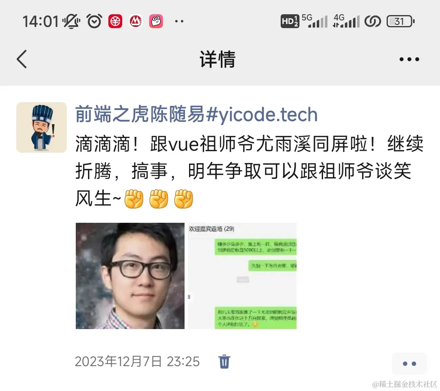Image resolution: width=440 pixels, height=391 pixels.
Task: Tap the muted bell status icon
Action: coord(71,21)
